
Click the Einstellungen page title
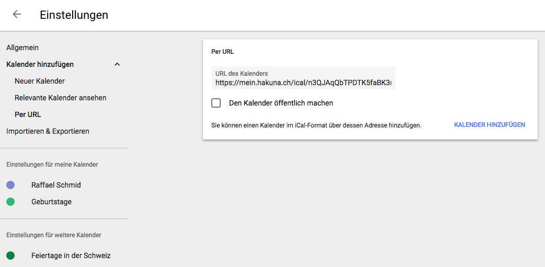[x=74, y=15]
